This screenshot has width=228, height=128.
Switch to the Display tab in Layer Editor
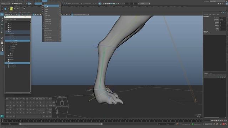(206, 73)
